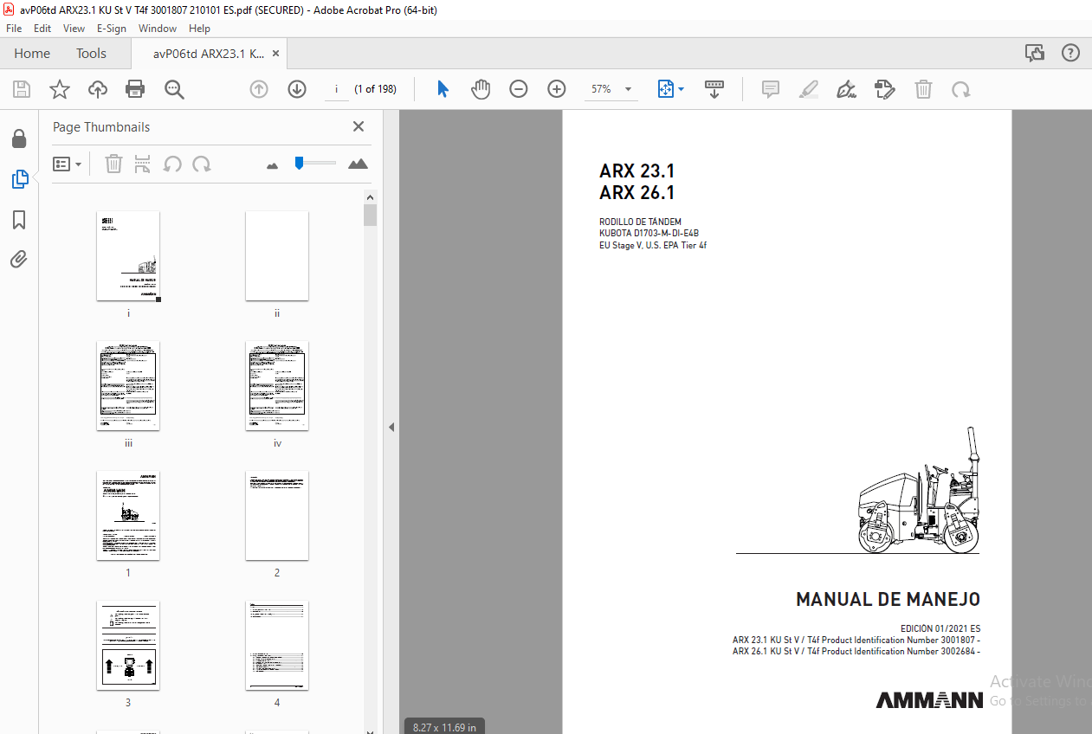This screenshot has width=1092, height=734.
Task: Switch to the Home tab
Action: click(32, 53)
